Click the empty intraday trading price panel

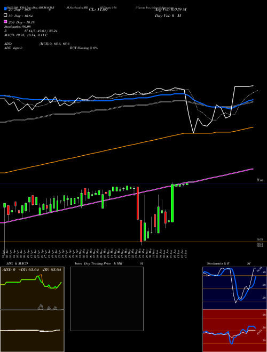pos(107,299)
